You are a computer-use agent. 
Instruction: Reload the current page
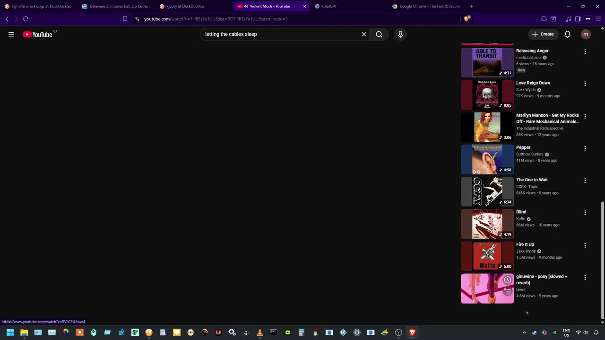(26, 19)
